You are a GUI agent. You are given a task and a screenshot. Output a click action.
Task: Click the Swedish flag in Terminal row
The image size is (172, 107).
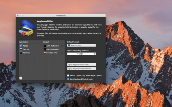(45, 53)
